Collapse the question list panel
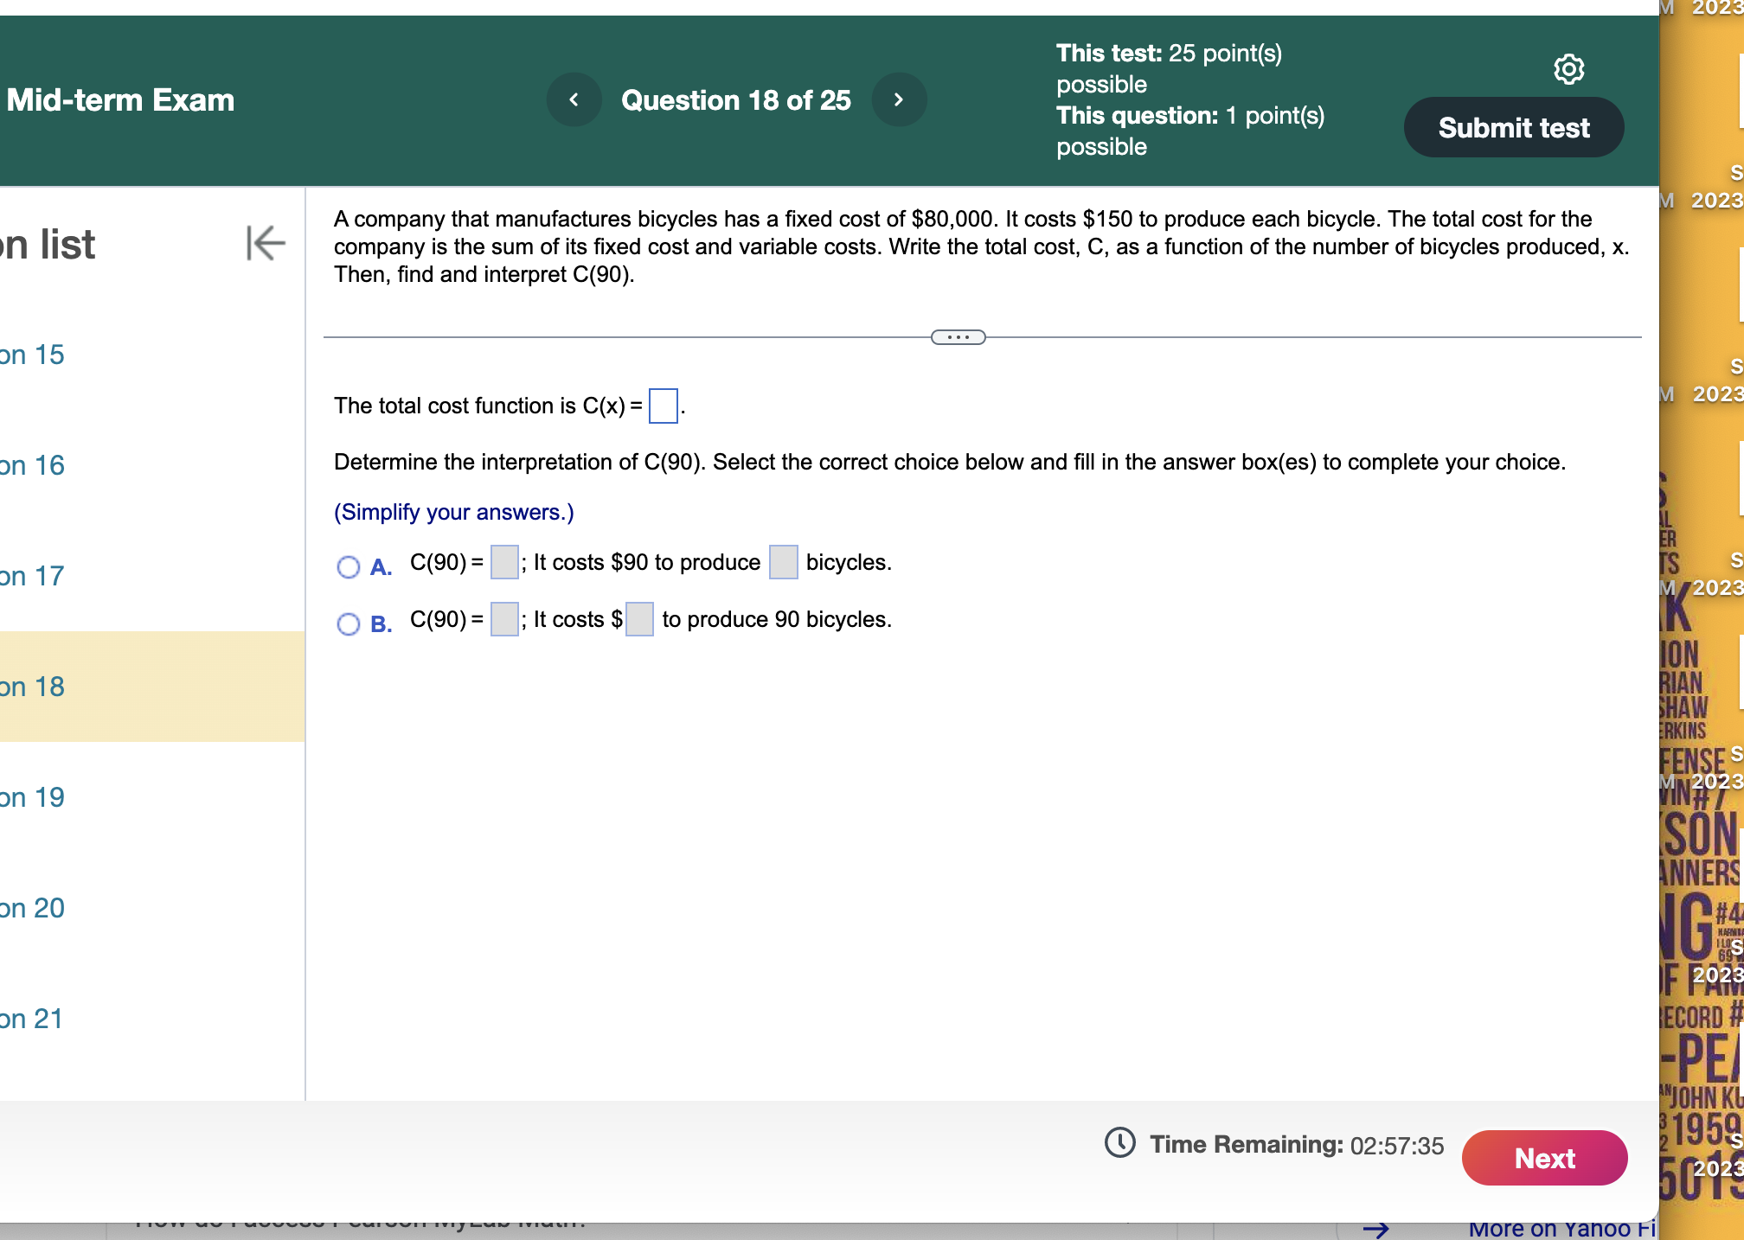 [266, 243]
